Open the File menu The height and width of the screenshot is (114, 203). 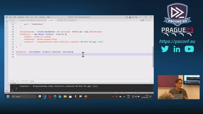tap(10, 17)
